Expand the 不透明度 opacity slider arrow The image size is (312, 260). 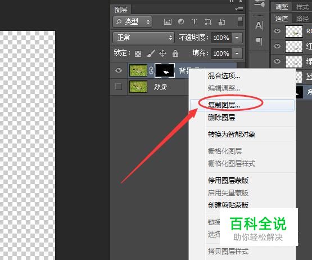pyautogui.click(x=237, y=38)
